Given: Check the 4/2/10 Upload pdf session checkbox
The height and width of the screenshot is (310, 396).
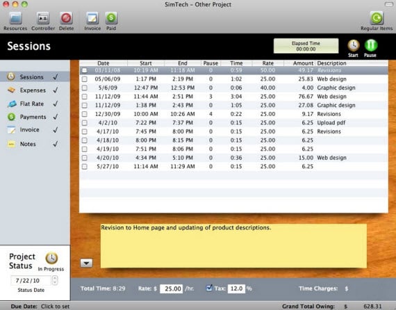Looking at the screenshot, I should coord(84,123).
